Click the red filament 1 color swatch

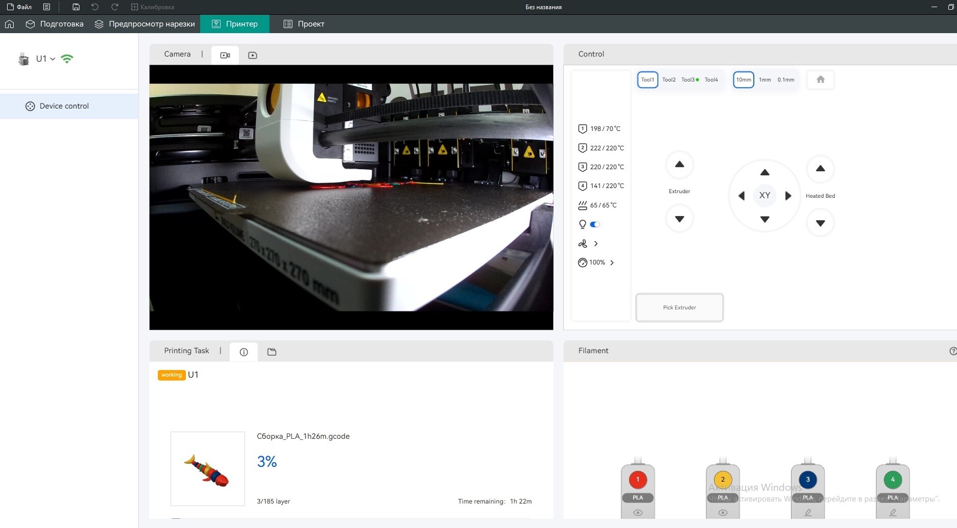[638, 480]
